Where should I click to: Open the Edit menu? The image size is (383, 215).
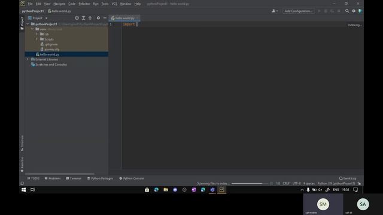coord(38,4)
